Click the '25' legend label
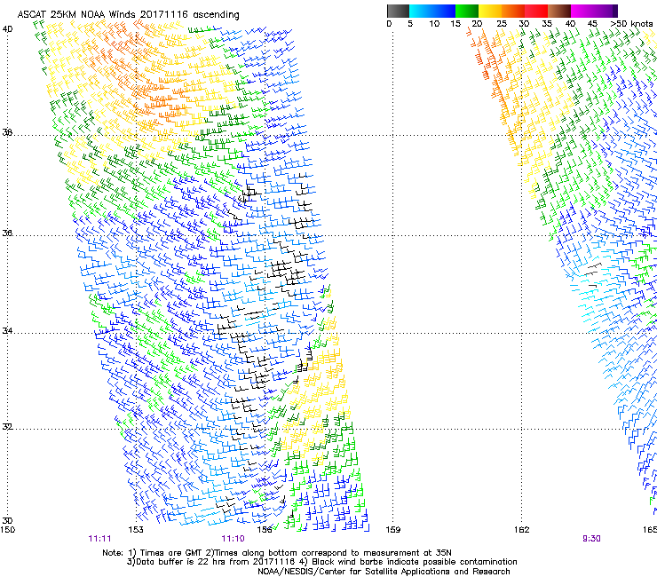The height and width of the screenshot is (577, 657). 502,24
